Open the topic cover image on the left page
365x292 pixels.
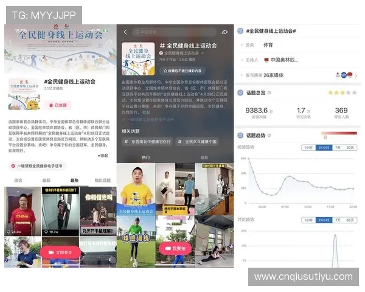pyautogui.click(x=24, y=94)
